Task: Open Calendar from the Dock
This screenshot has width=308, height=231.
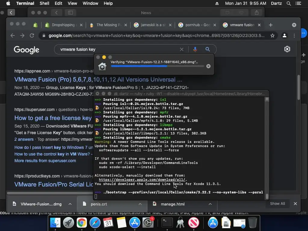Action: (x=108, y=223)
